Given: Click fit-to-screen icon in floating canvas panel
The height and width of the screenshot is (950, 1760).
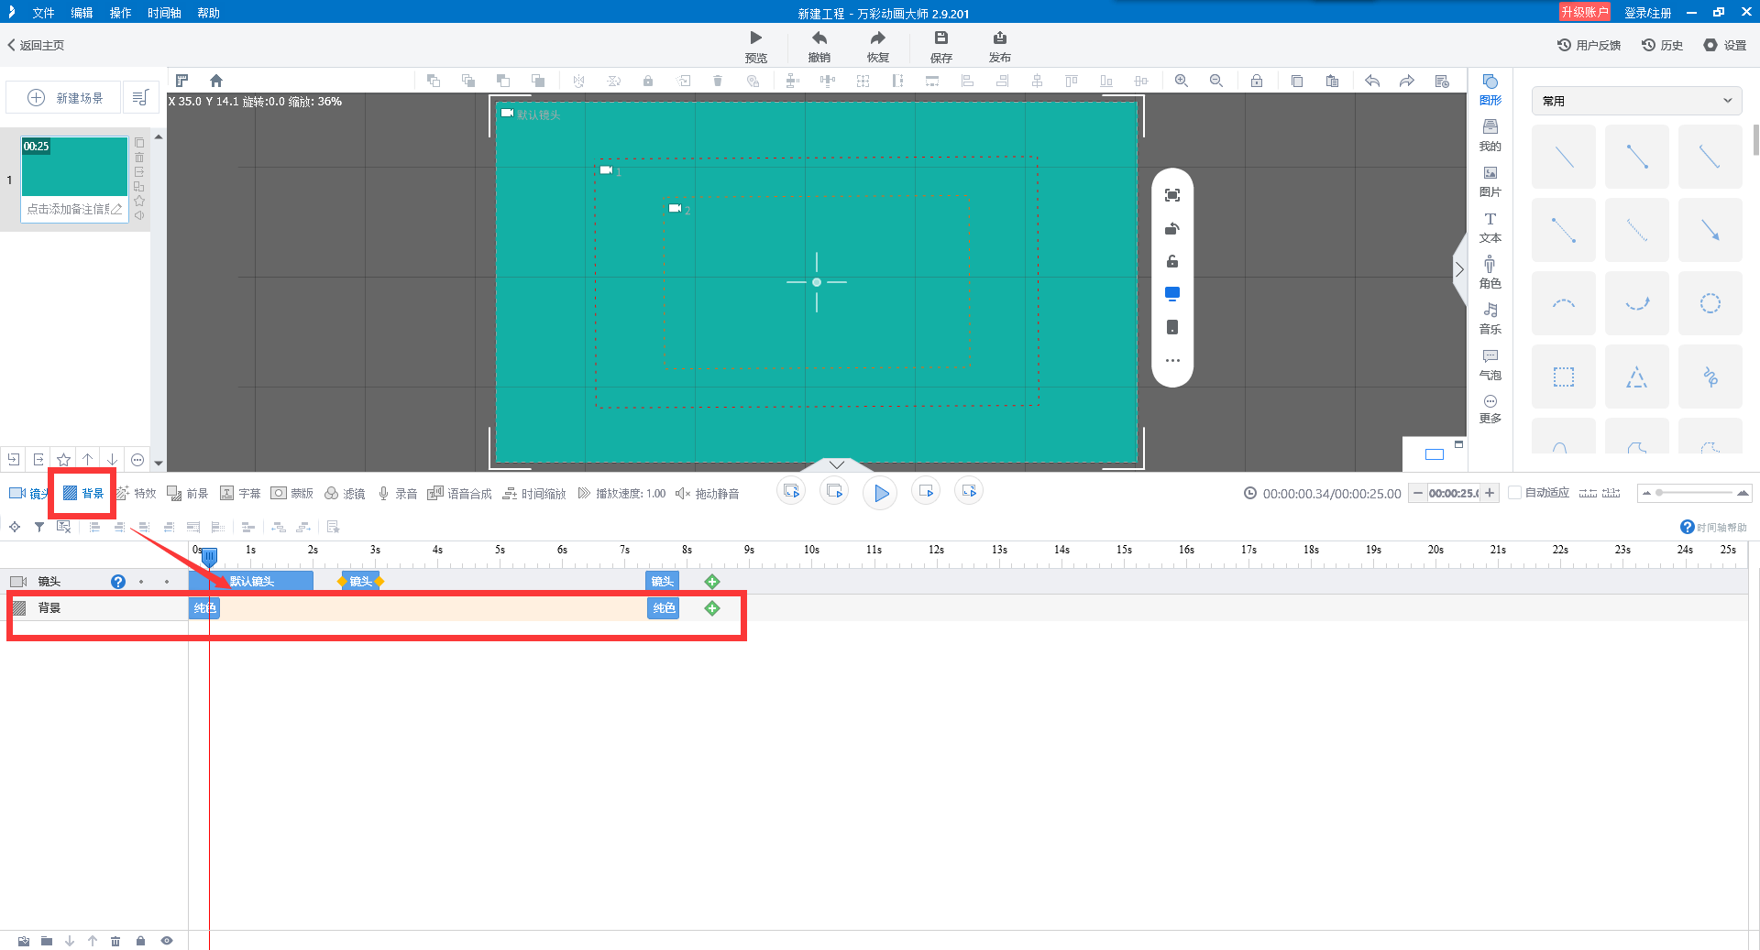Looking at the screenshot, I should (x=1172, y=195).
